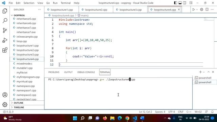Open File Explorer from the taskbar
Image resolution: width=217 pixels, height=122 pixels.
pos(112,118)
